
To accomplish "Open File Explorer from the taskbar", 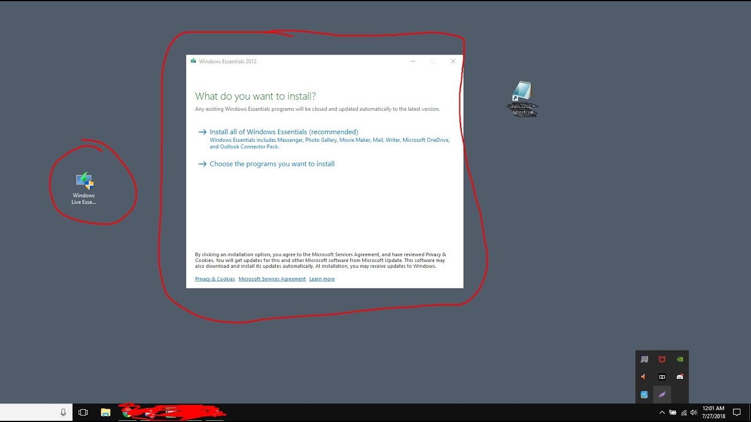I will click(x=106, y=413).
